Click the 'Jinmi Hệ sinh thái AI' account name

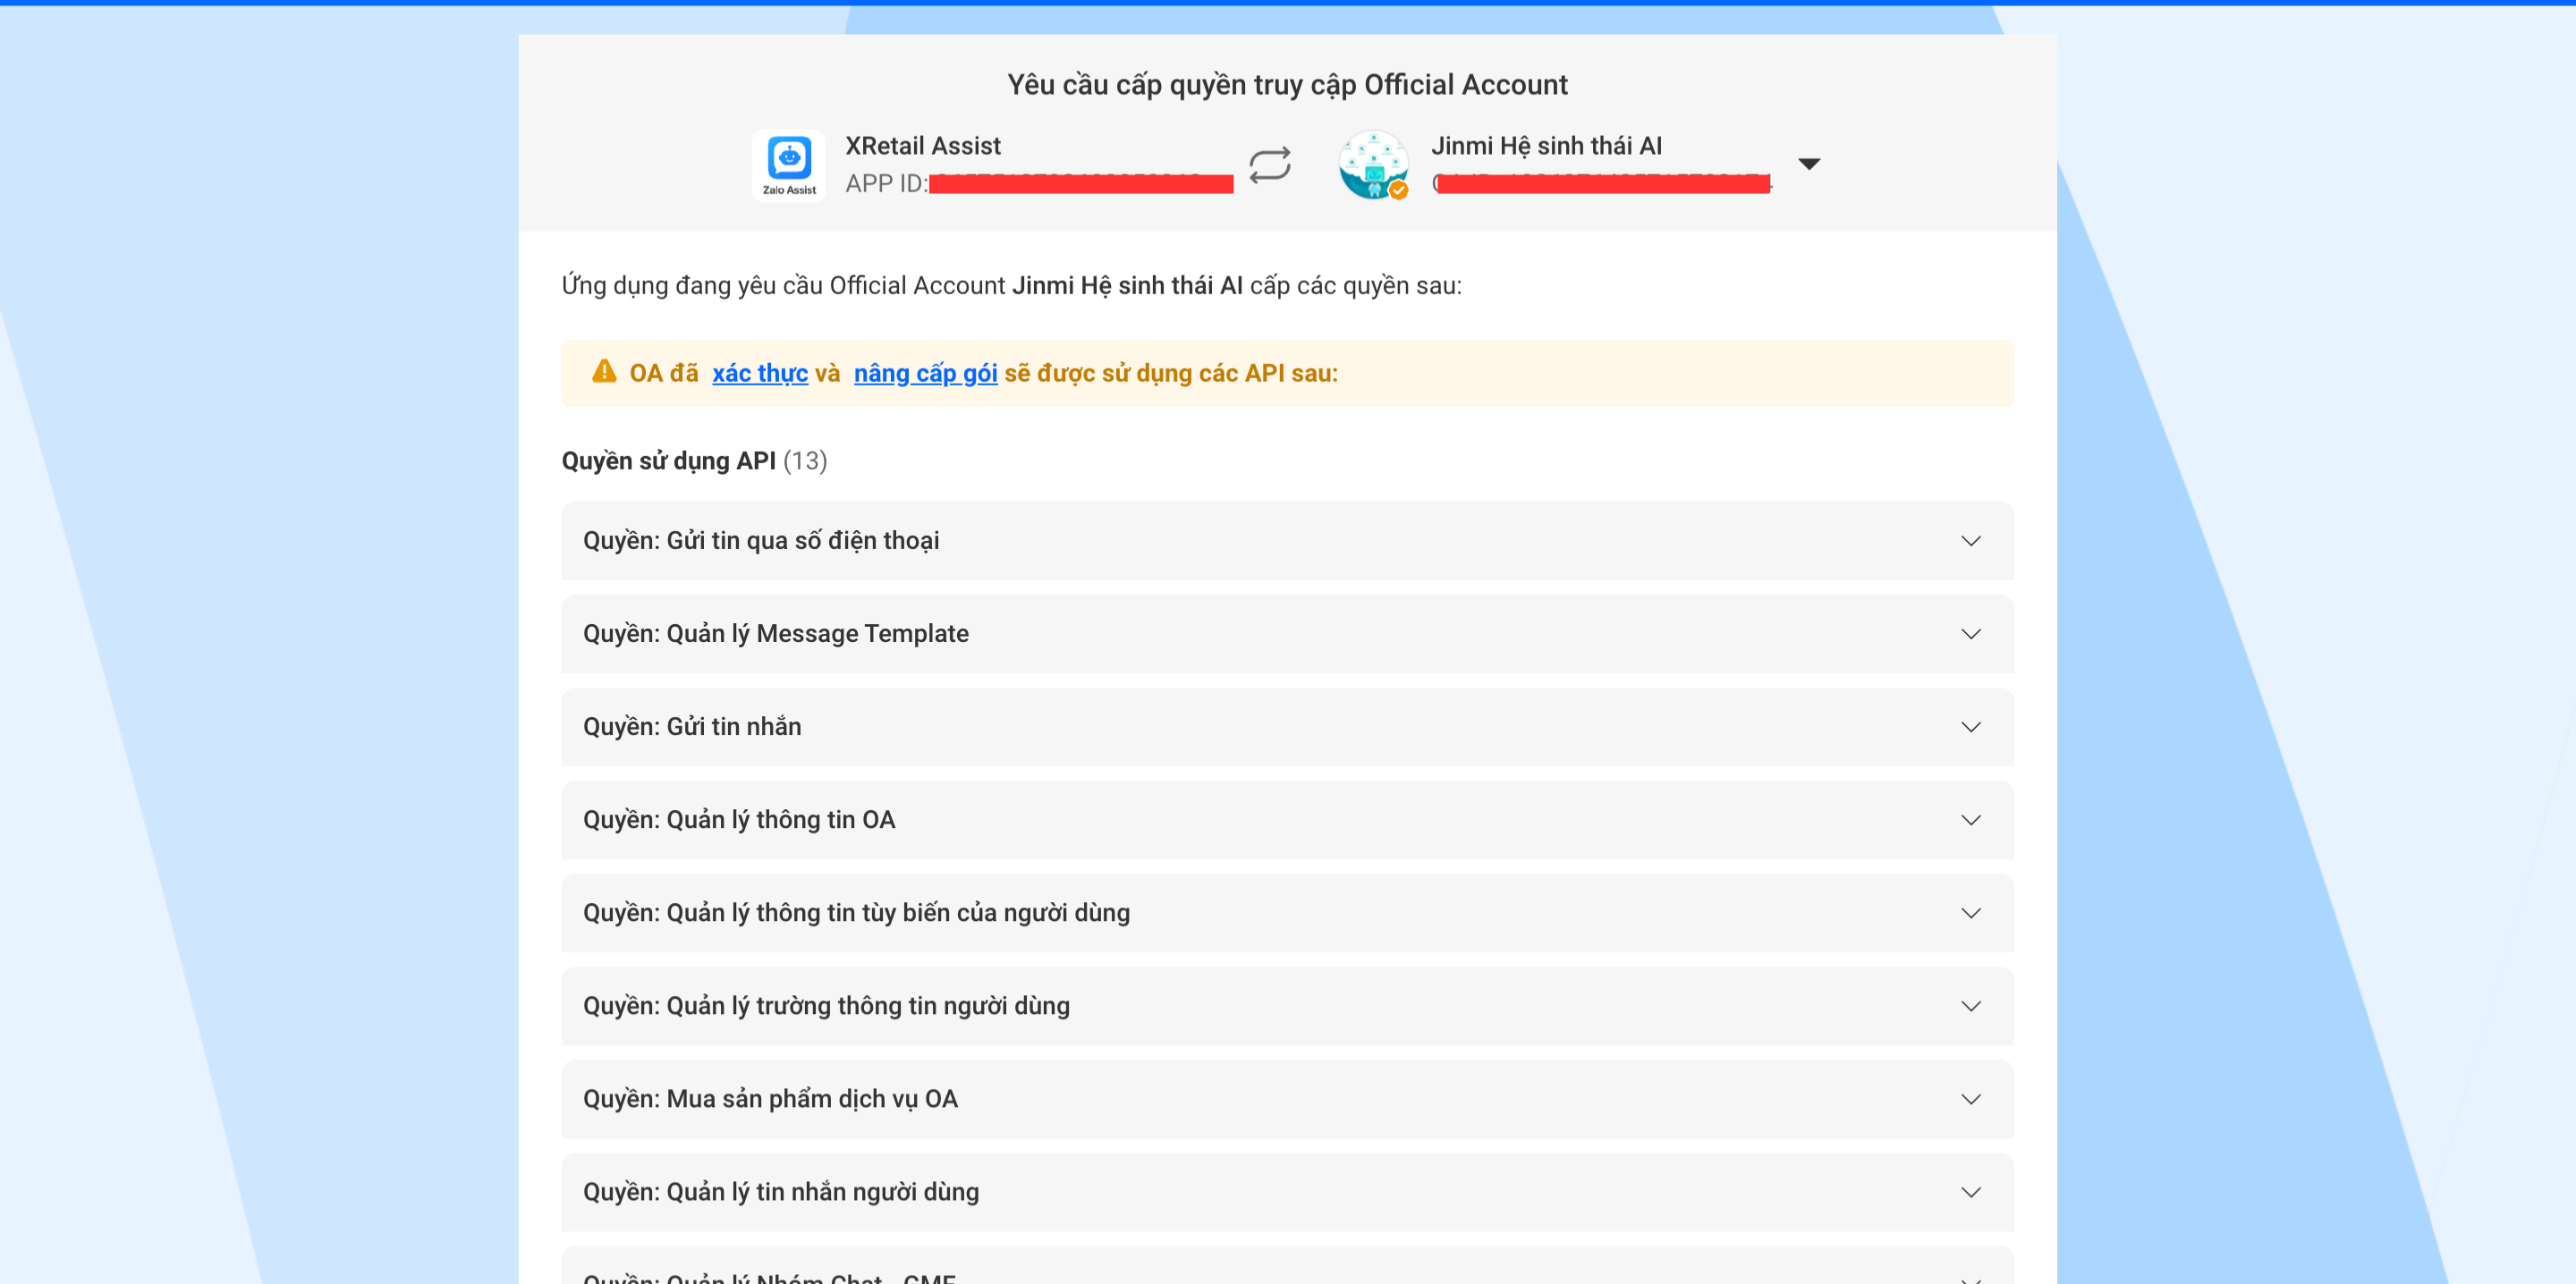click(1546, 146)
